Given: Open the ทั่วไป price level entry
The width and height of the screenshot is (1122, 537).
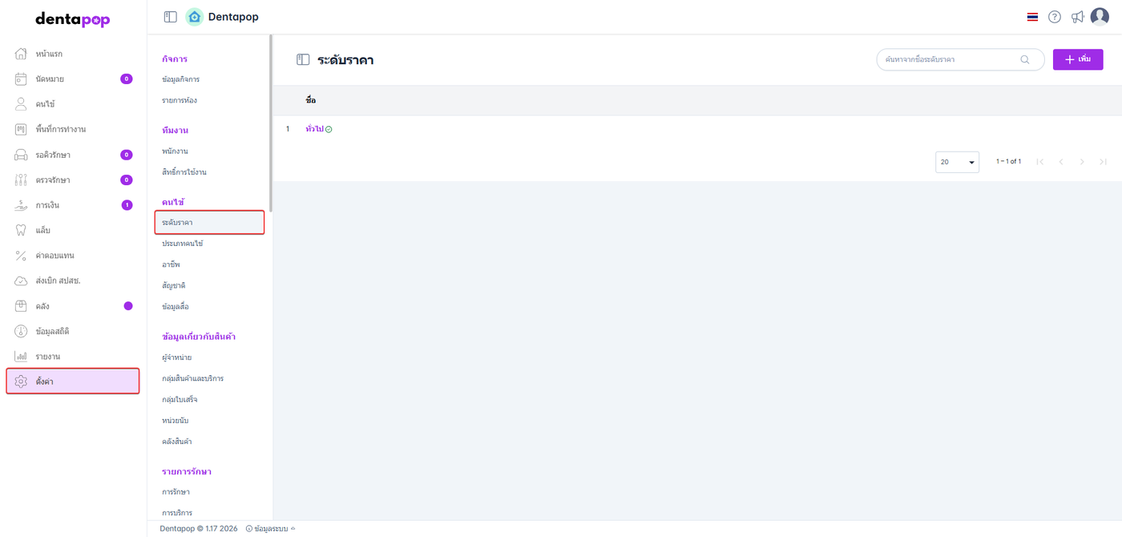Looking at the screenshot, I should pos(314,129).
